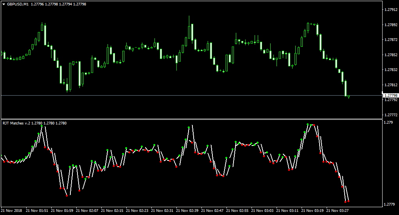
Task: Click the indicator scale value 1.279
Action: (x=388, y=123)
